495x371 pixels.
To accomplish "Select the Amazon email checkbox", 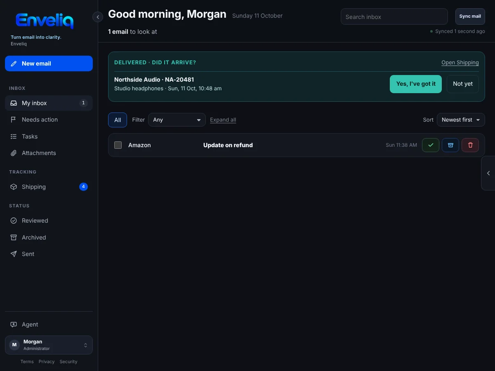I will 118,145.
